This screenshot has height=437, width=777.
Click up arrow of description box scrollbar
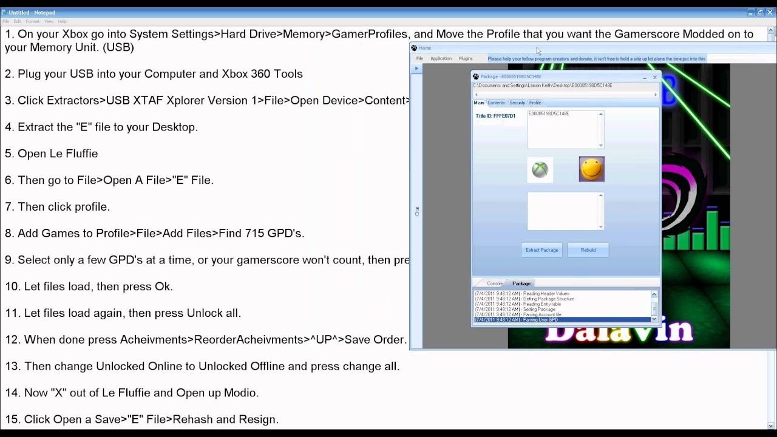pos(601,195)
